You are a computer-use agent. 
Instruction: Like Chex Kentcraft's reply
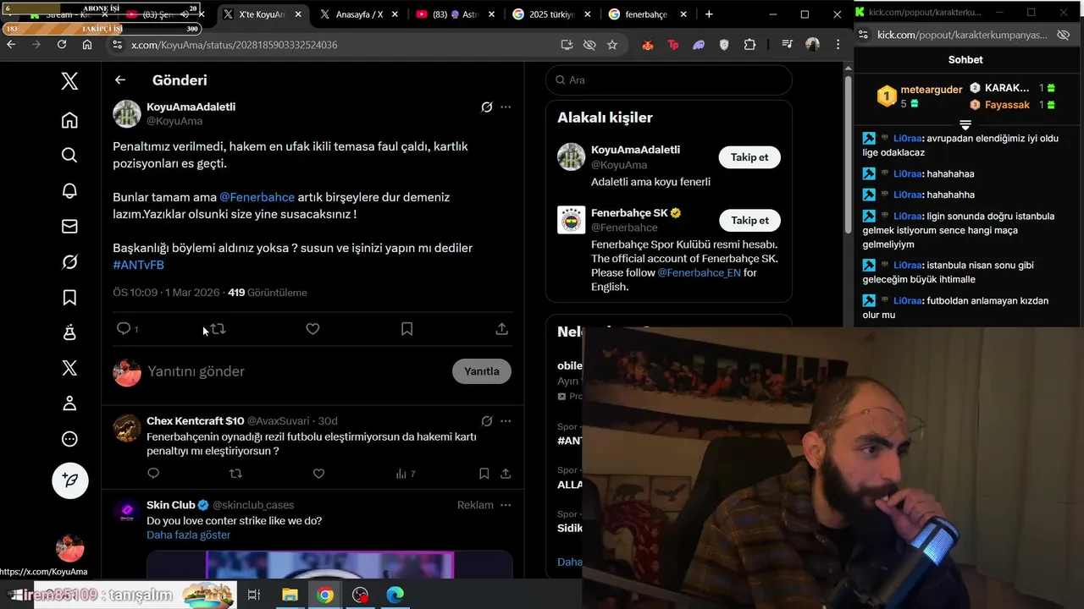pyautogui.click(x=318, y=474)
